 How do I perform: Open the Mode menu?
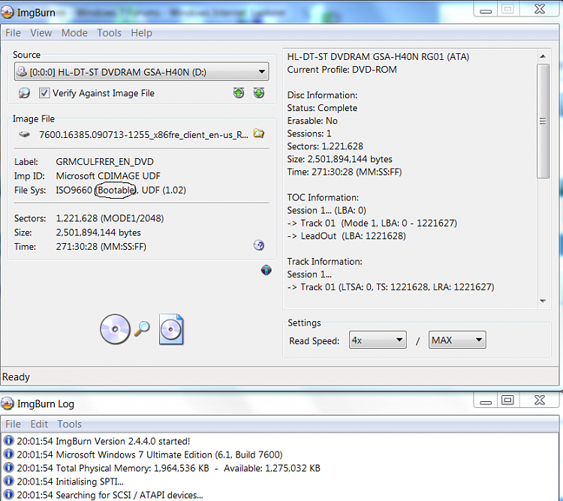(74, 33)
